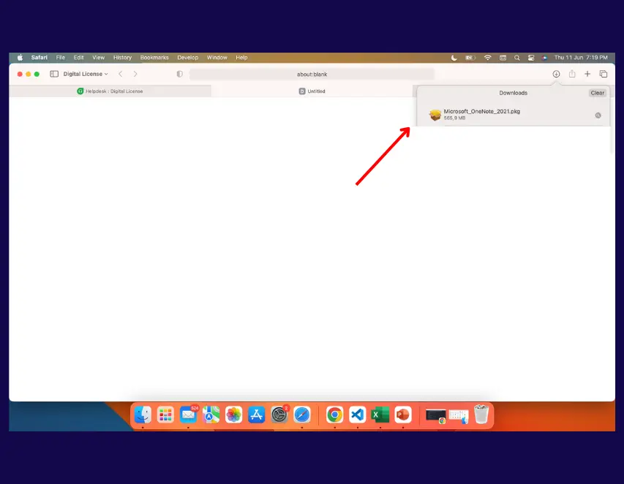Click the about:blank address field

(312, 75)
